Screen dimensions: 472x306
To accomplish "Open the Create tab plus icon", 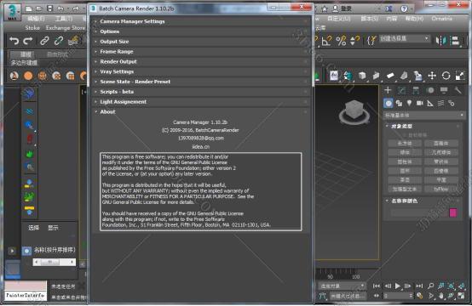I will (x=388, y=90).
